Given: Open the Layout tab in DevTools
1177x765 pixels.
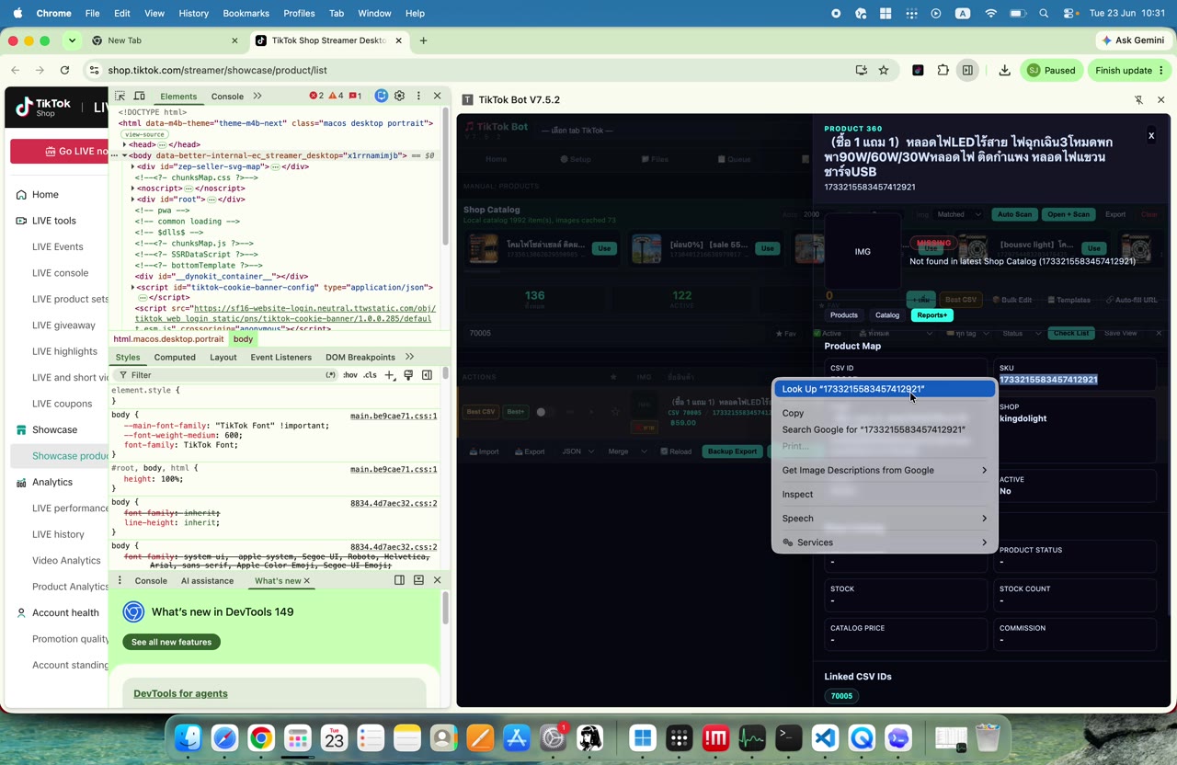Looking at the screenshot, I should pos(223,357).
